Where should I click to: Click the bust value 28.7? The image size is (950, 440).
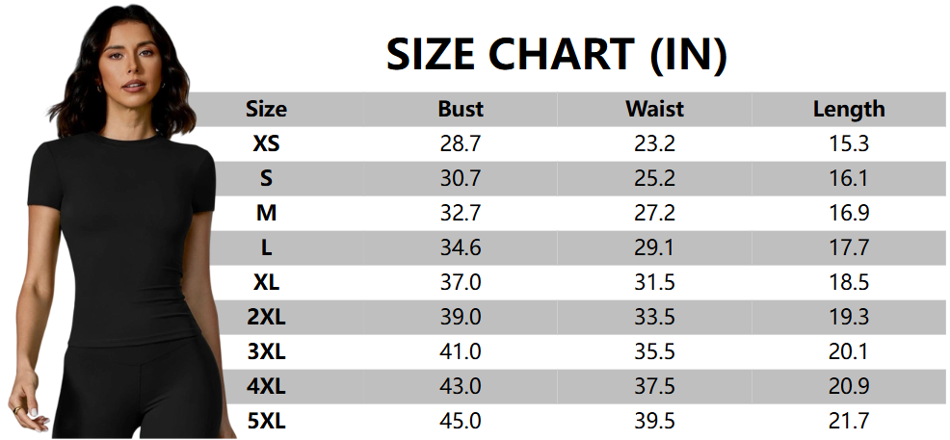[x=461, y=144]
